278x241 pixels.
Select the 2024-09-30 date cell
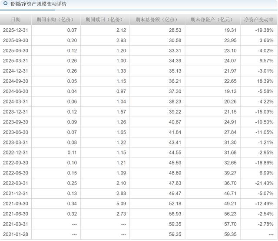click(x=16, y=81)
